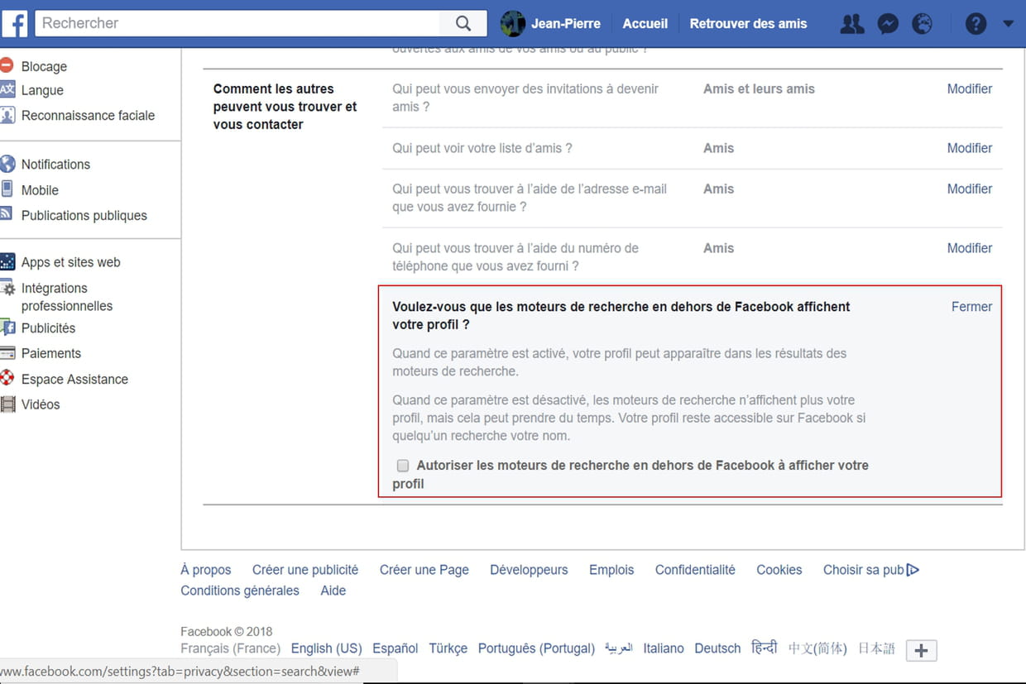Open Conditions générales footer link
1026x684 pixels.
tap(240, 591)
